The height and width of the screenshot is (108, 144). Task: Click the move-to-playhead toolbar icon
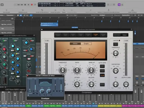(x=109, y=10)
